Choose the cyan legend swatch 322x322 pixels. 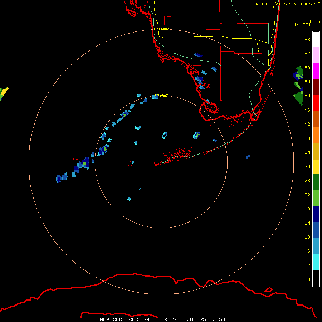coord(316,262)
